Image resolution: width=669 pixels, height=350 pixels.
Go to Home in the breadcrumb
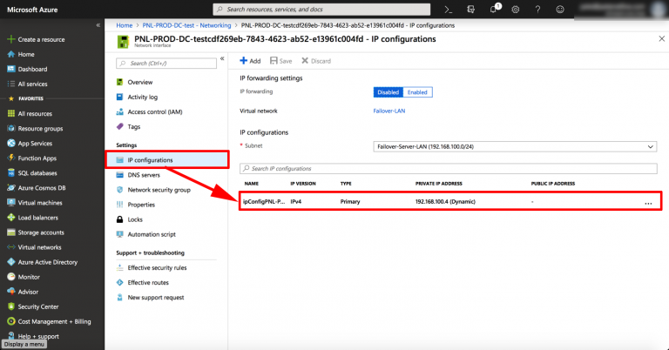coord(125,25)
